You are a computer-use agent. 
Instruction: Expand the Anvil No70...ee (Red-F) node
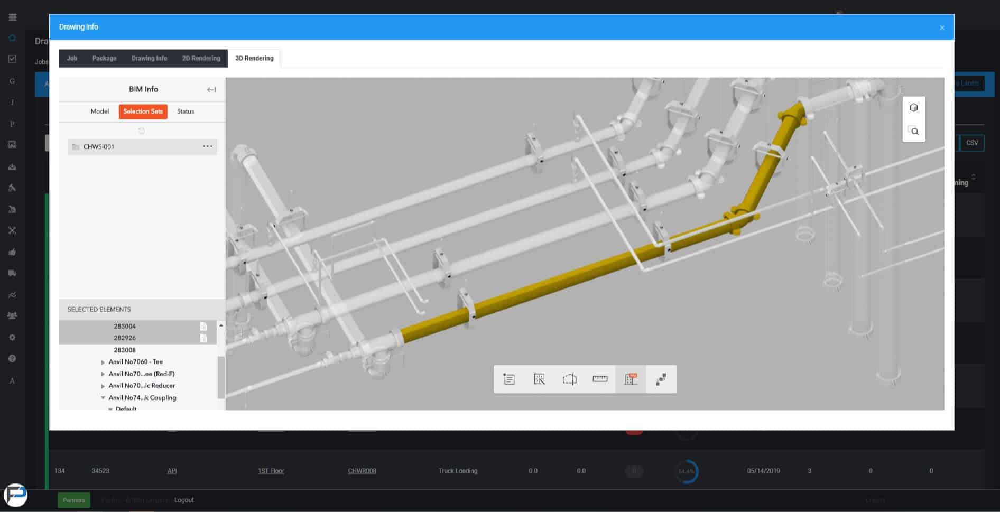tap(103, 374)
